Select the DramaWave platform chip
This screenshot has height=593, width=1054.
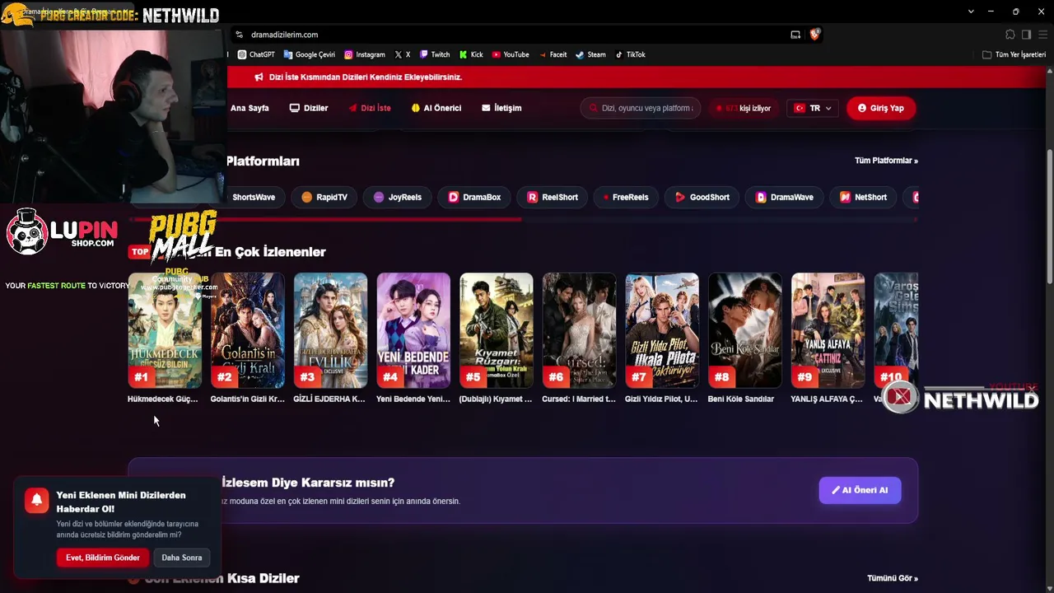[784, 197]
